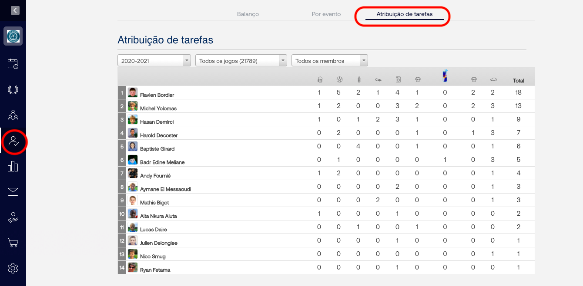Open the envelope messages icon
The width and height of the screenshot is (583, 286).
[13, 191]
